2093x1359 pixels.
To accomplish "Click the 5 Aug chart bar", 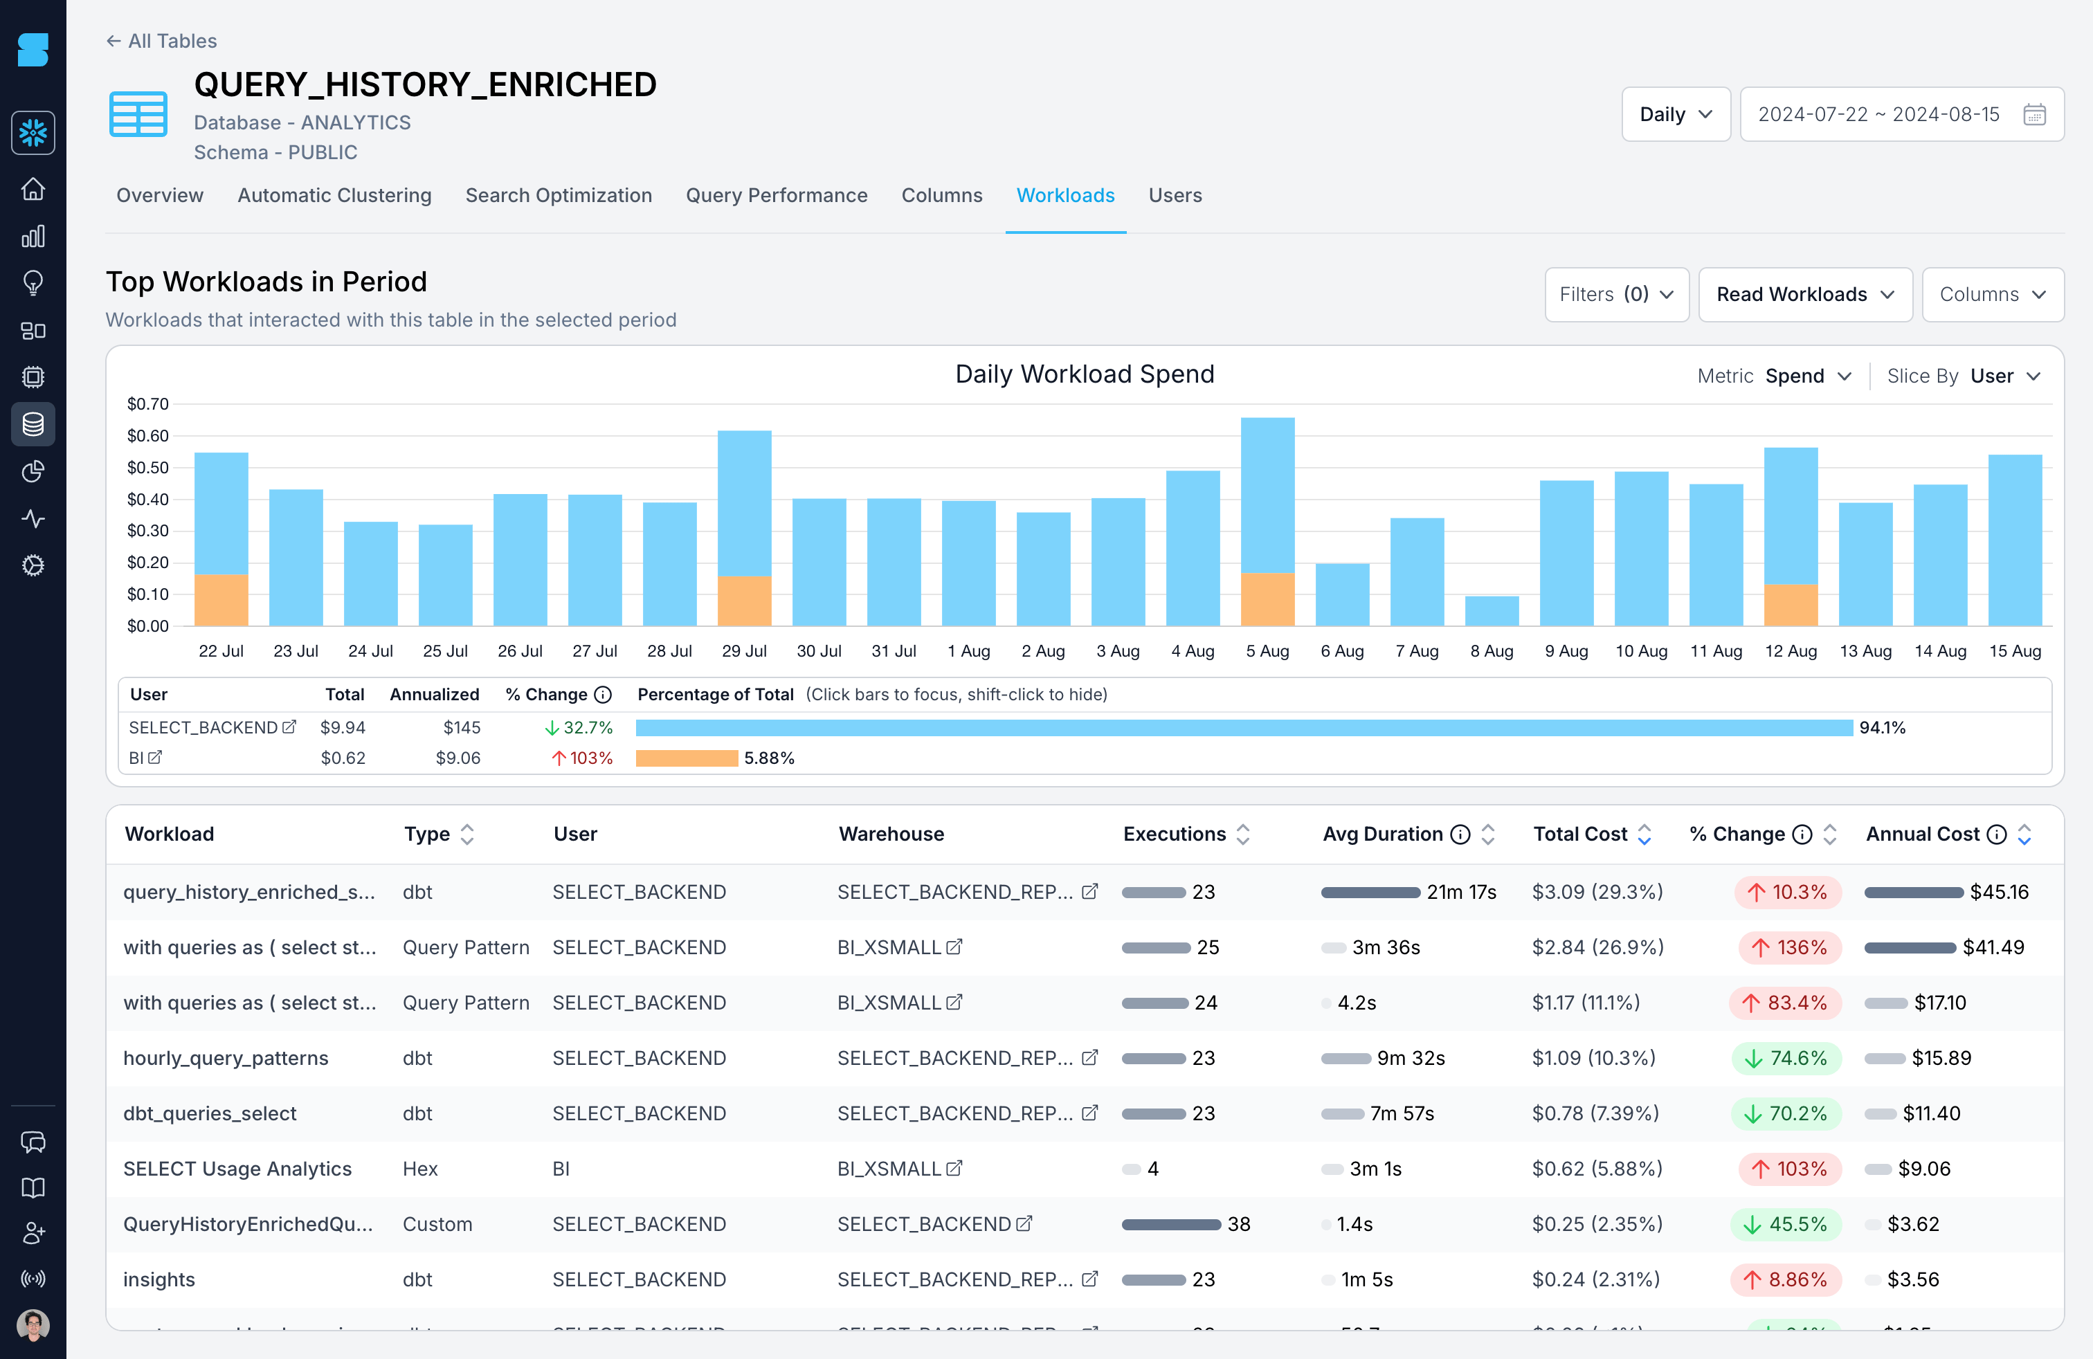I will point(1267,521).
